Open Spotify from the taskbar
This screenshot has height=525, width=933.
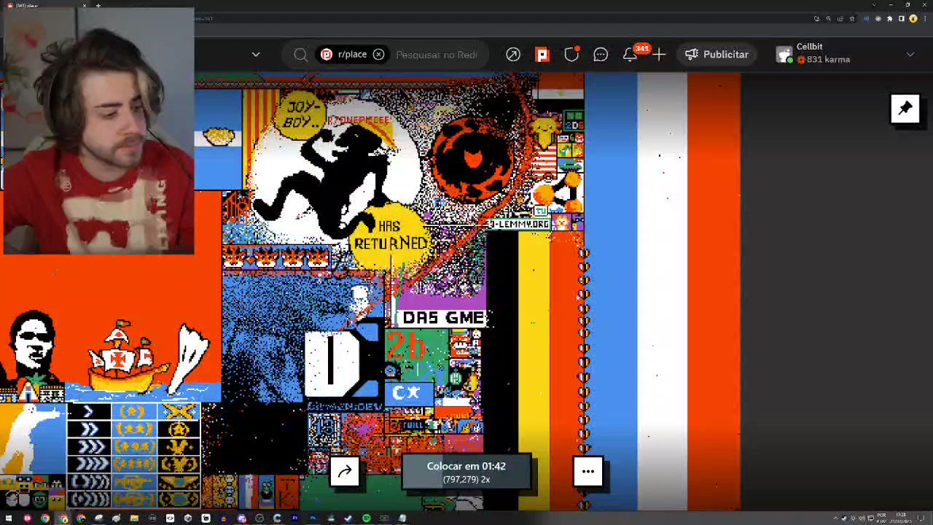(367, 518)
